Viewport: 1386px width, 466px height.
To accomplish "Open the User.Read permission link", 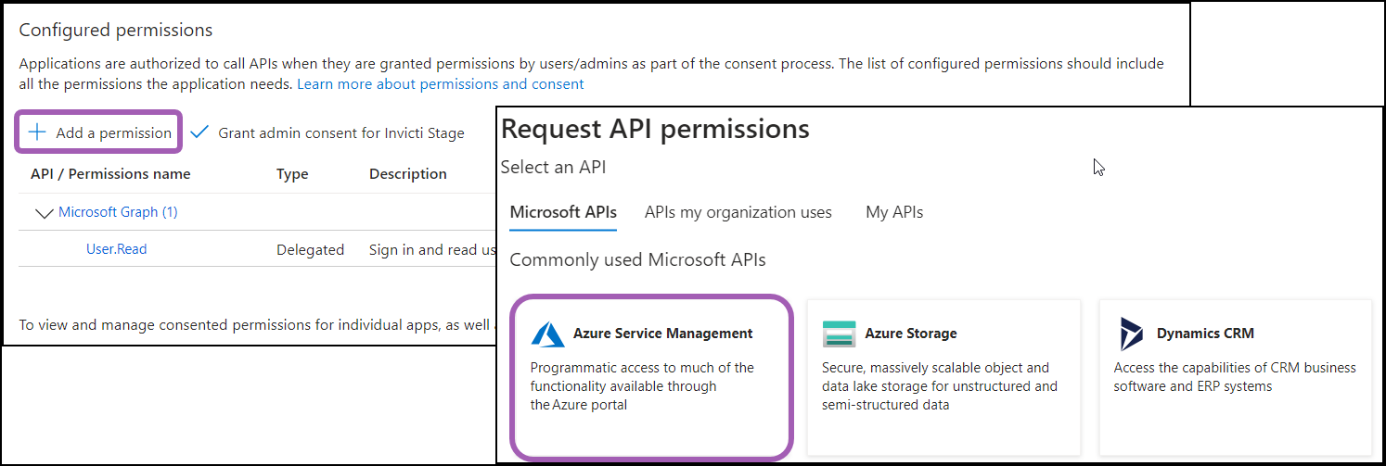I will pyautogui.click(x=117, y=249).
